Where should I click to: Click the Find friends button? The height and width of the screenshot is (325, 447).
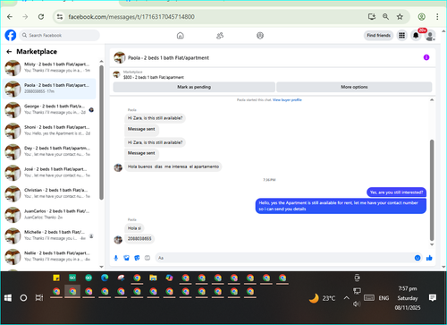click(378, 36)
